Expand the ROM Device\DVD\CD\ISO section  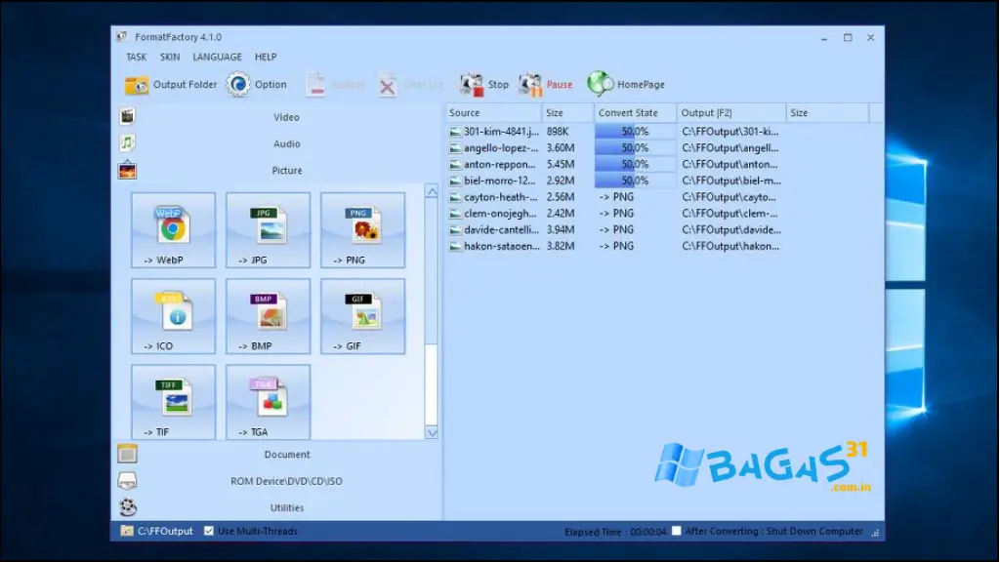[286, 480]
